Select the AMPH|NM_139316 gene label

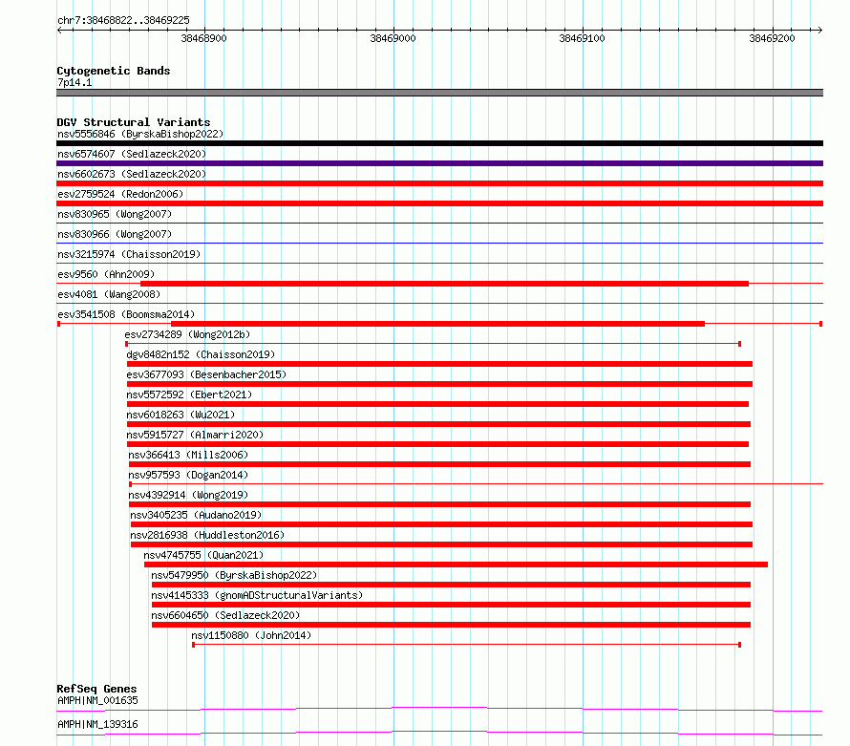click(97, 724)
